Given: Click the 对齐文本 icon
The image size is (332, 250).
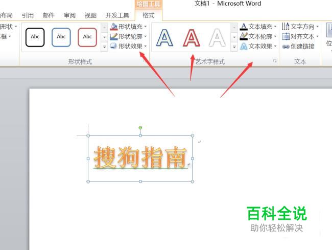Looking at the screenshot, I should (x=286, y=36).
